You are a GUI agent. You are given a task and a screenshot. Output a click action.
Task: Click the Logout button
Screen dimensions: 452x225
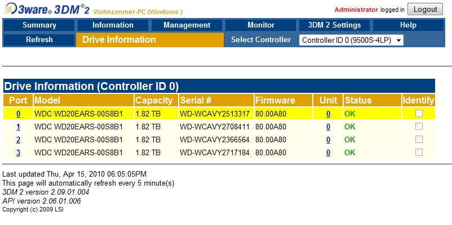click(425, 9)
